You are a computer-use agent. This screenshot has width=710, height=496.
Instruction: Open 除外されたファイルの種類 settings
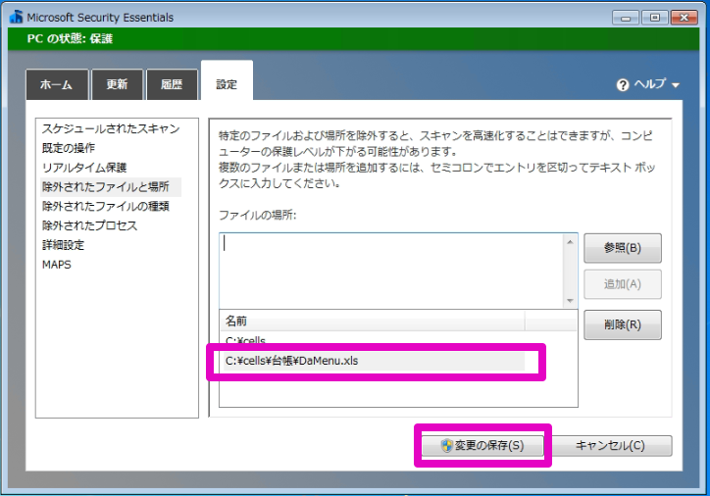[x=106, y=207]
